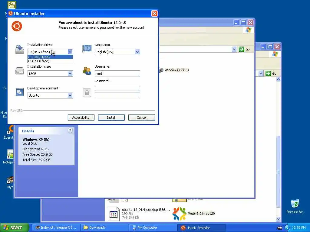Screen dimensions: 310x232
Task: Switch to My Computer taskbar item
Action: [153, 227]
